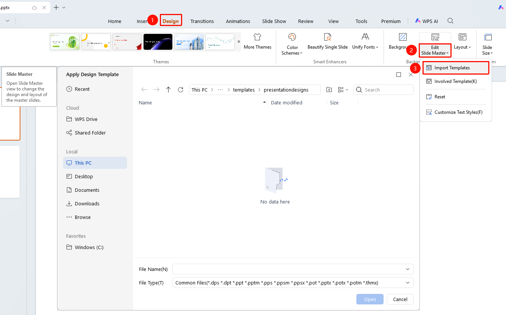Expand the themes gallery arrow
Viewport: 506px width, 315px height.
point(239,41)
